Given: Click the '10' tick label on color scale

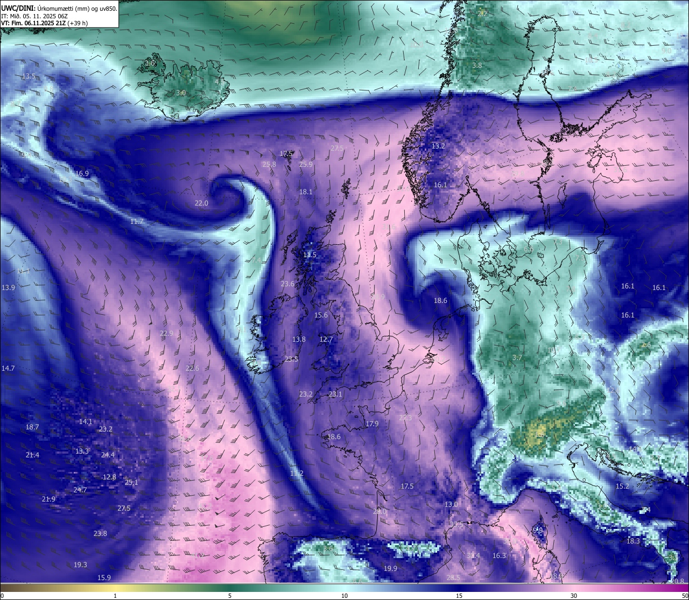Looking at the screenshot, I should click(x=344, y=596).
